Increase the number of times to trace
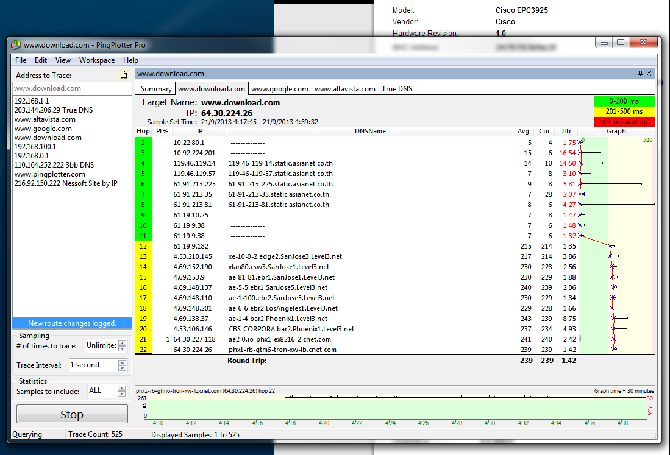This screenshot has height=455, width=670. 122,343
